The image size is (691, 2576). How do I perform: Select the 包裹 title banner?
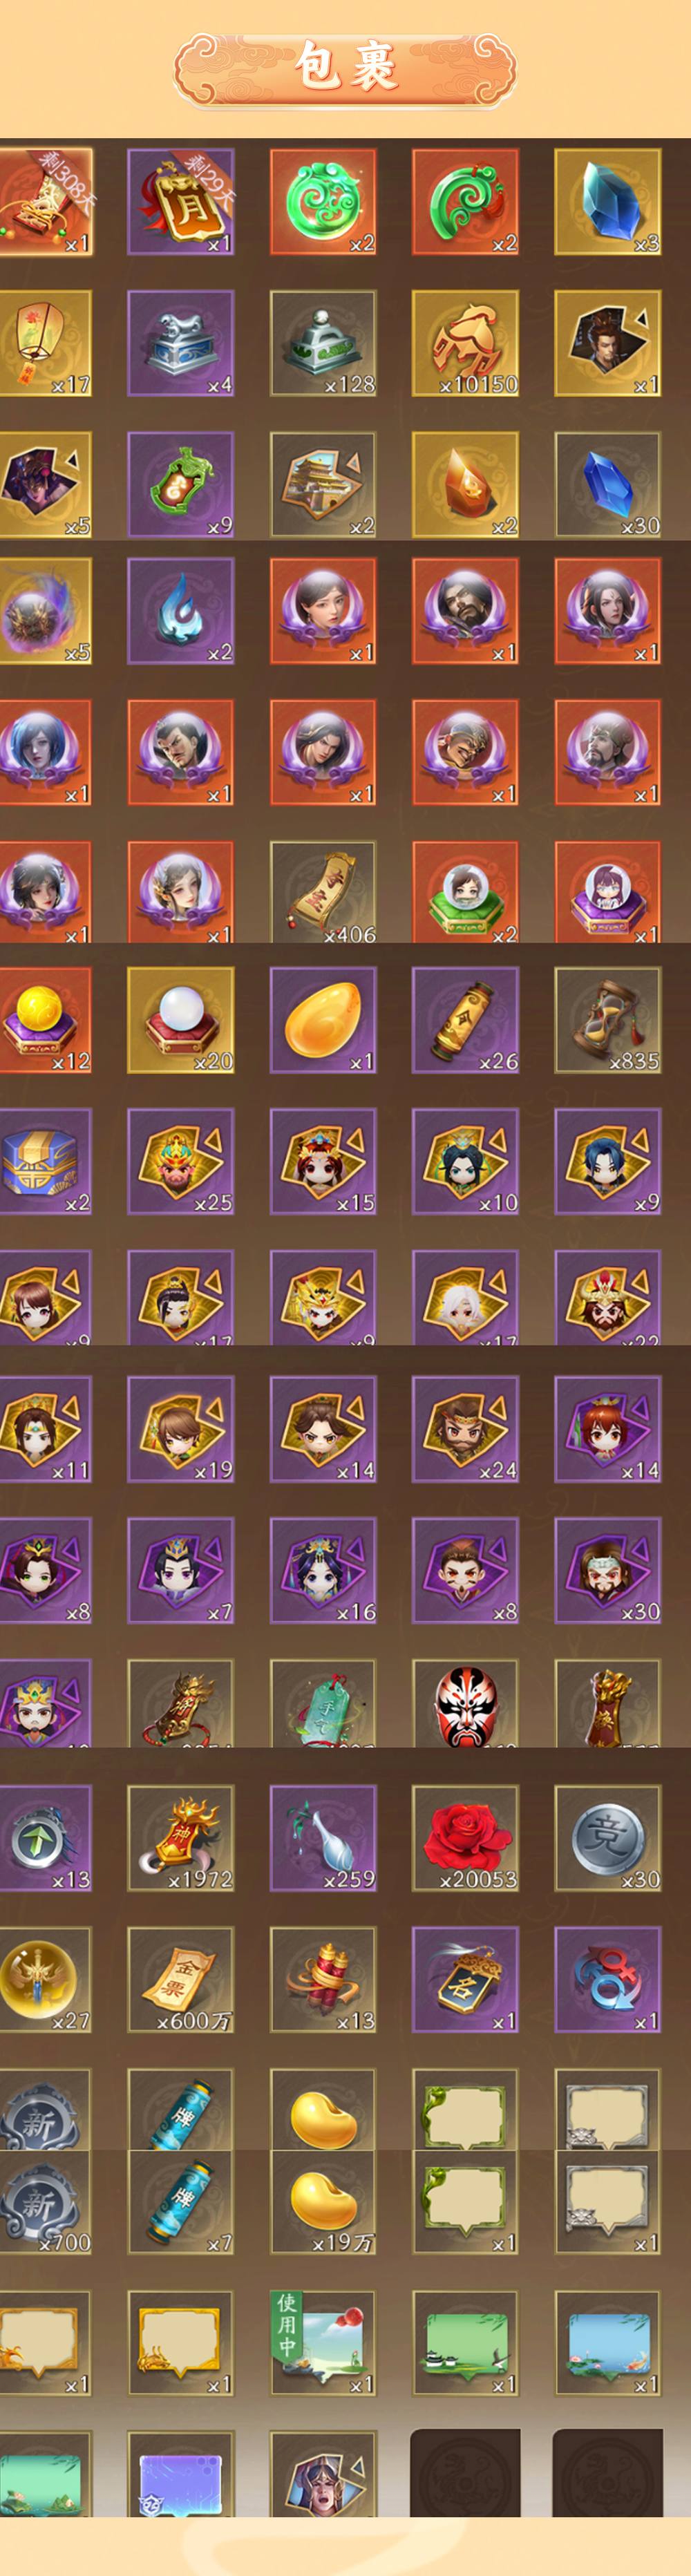(x=346, y=68)
